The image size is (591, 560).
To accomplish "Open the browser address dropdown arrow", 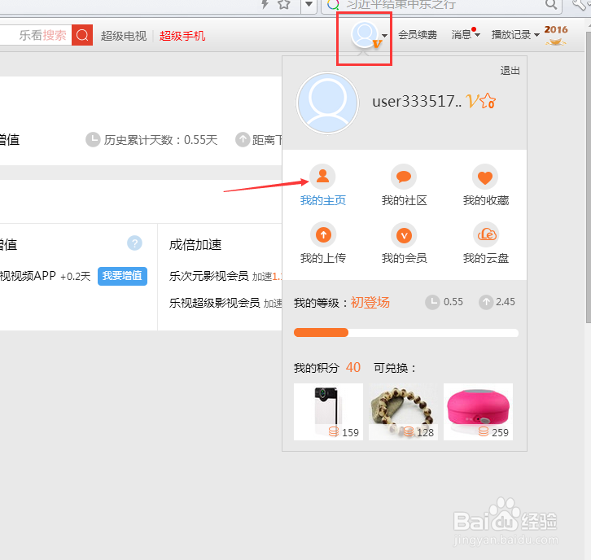I will [309, 5].
